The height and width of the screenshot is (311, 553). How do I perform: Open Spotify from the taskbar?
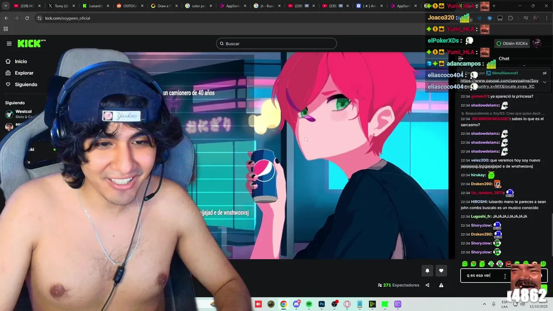click(x=309, y=304)
